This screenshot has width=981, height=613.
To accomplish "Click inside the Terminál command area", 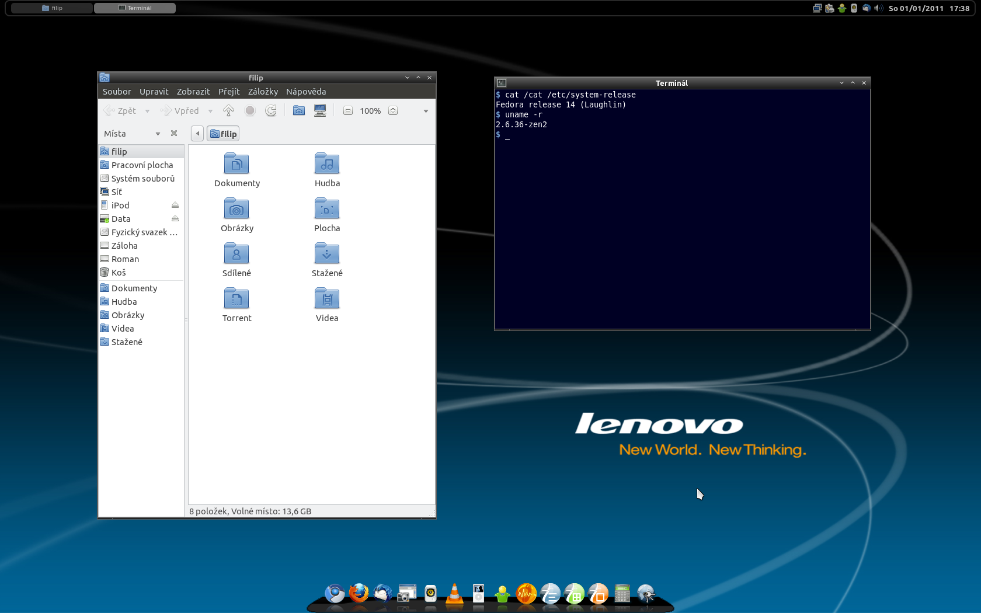I will click(x=682, y=209).
